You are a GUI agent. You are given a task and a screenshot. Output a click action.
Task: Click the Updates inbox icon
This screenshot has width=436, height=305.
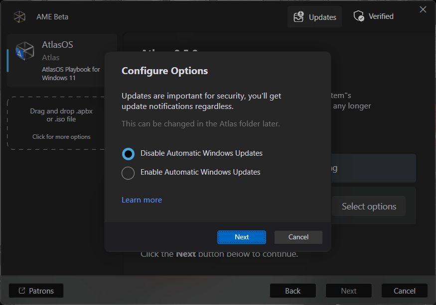298,17
